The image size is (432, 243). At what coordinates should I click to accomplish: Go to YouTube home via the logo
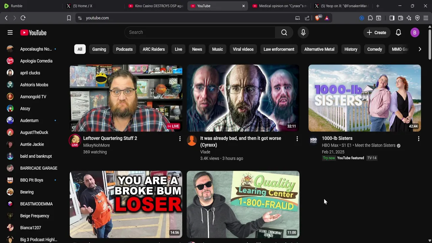pos(33,32)
